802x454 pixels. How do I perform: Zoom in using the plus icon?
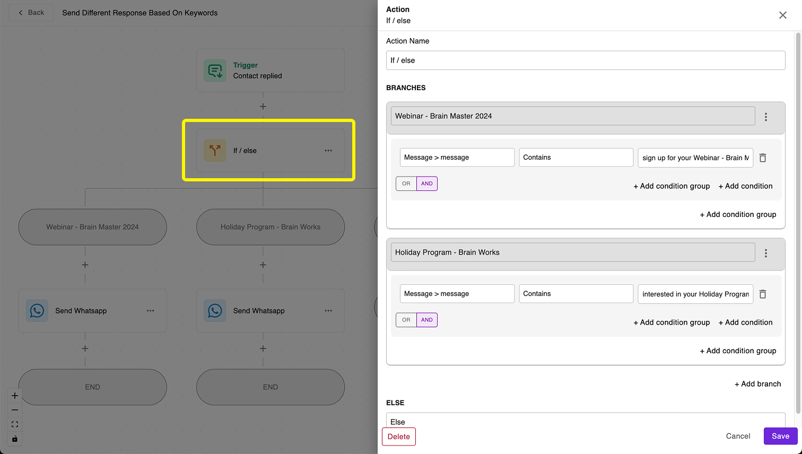click(x=14, y=395)
